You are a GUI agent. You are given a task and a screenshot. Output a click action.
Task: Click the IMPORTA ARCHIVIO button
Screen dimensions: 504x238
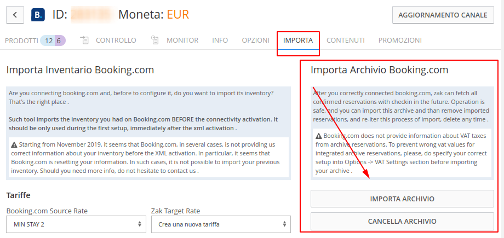[x=402, y=199]
